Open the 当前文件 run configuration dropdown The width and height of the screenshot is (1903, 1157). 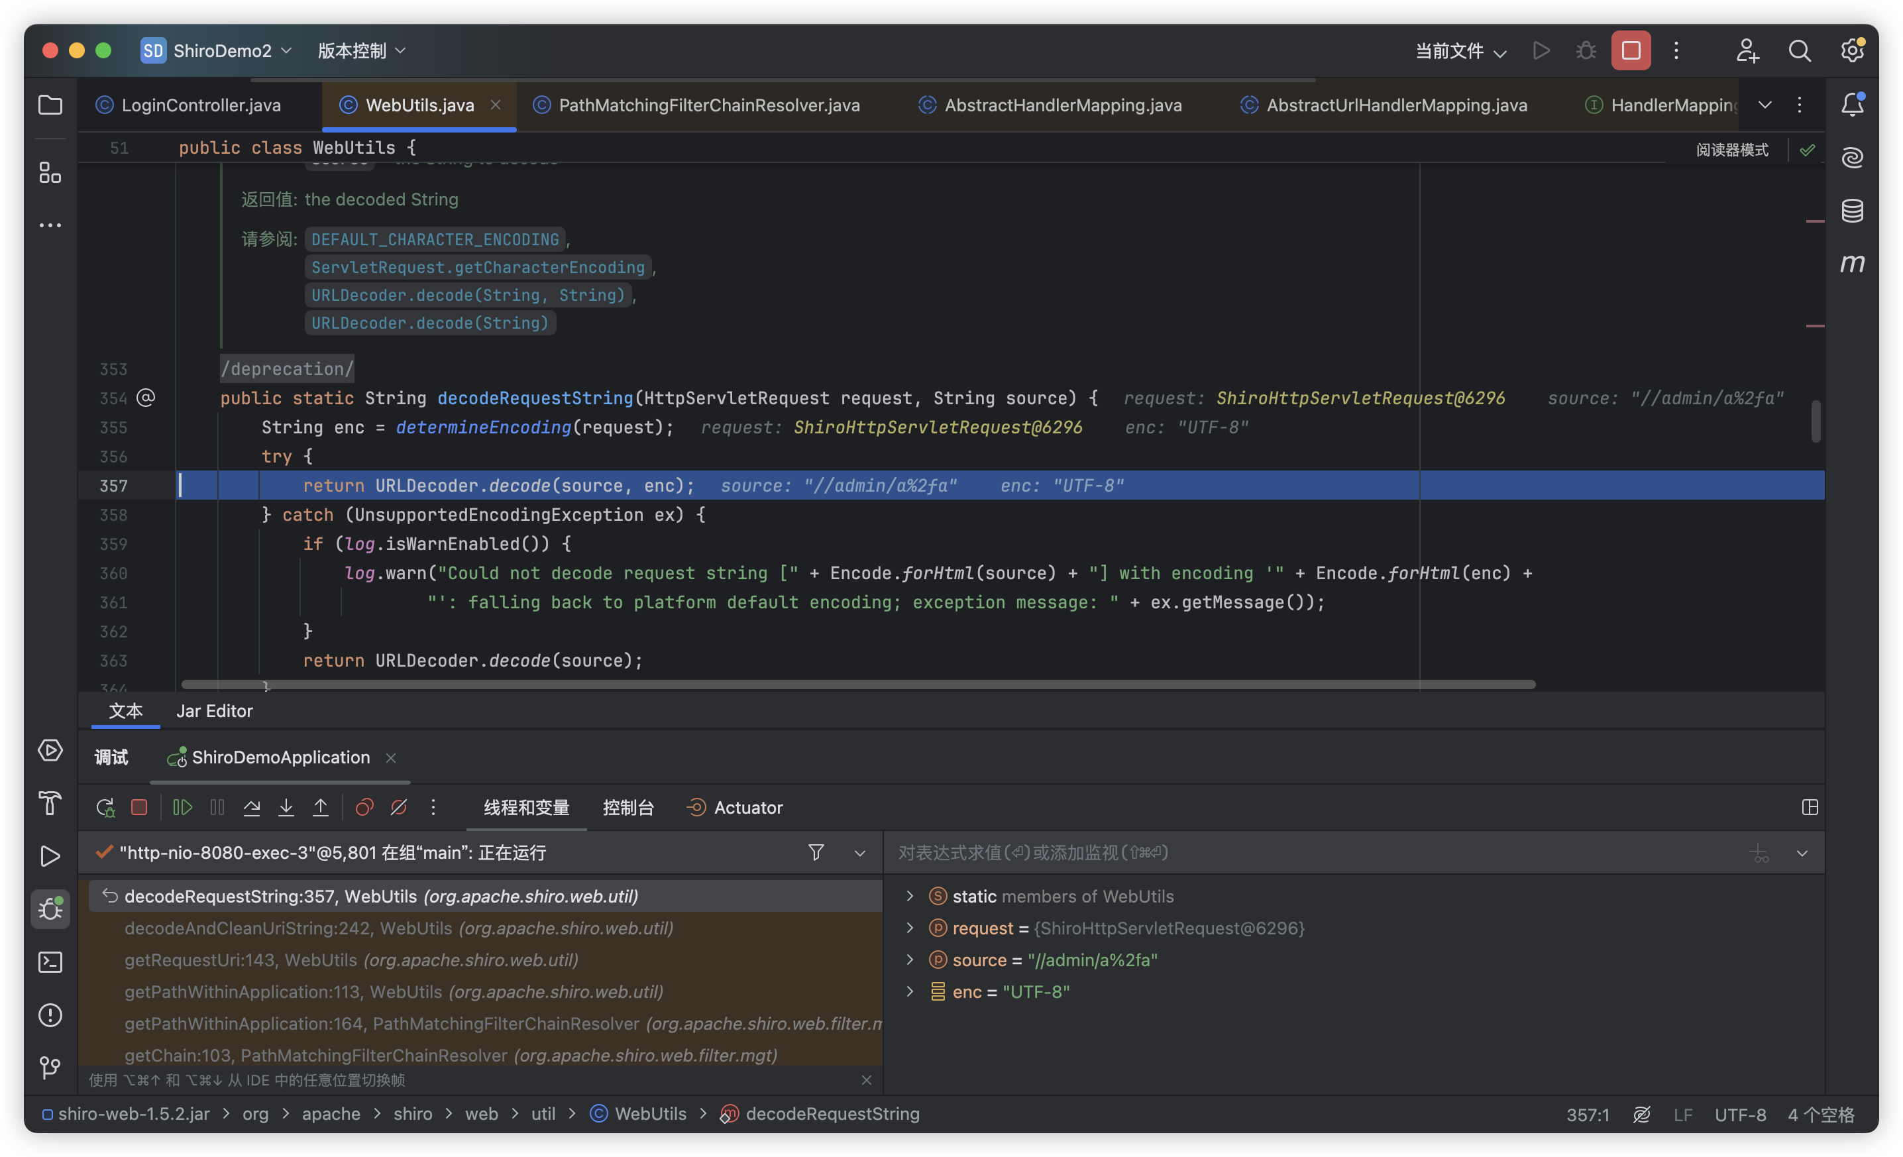1460,51
